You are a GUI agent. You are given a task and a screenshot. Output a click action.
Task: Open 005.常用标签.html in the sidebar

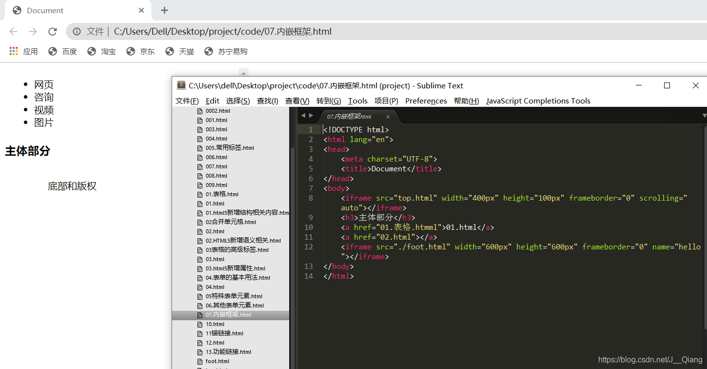coord(230,148)
